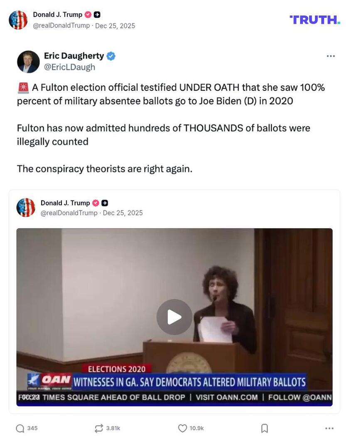Play the OAN video
The image size is (349, 443).
(174, 317)
